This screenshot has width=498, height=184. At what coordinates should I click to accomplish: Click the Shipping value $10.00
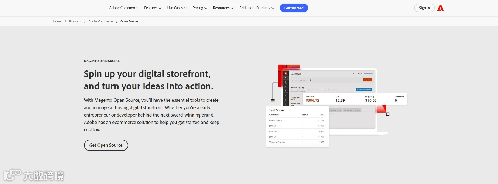coord(371,101)
